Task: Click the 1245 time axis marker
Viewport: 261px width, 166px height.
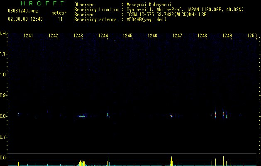Action: pyautogui.click(x=127, y=35)
